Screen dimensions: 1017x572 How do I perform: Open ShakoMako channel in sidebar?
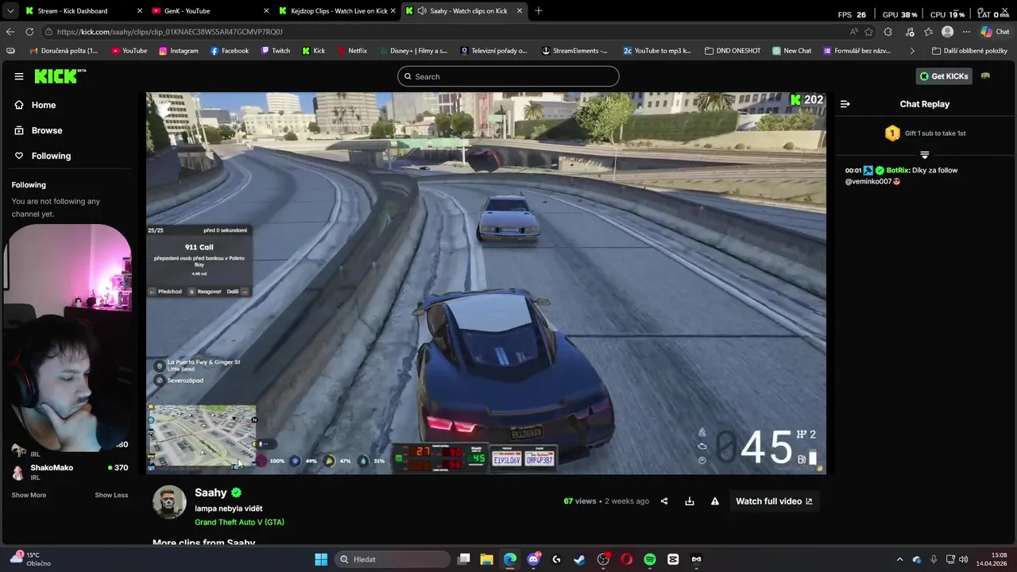coord(52,468)
